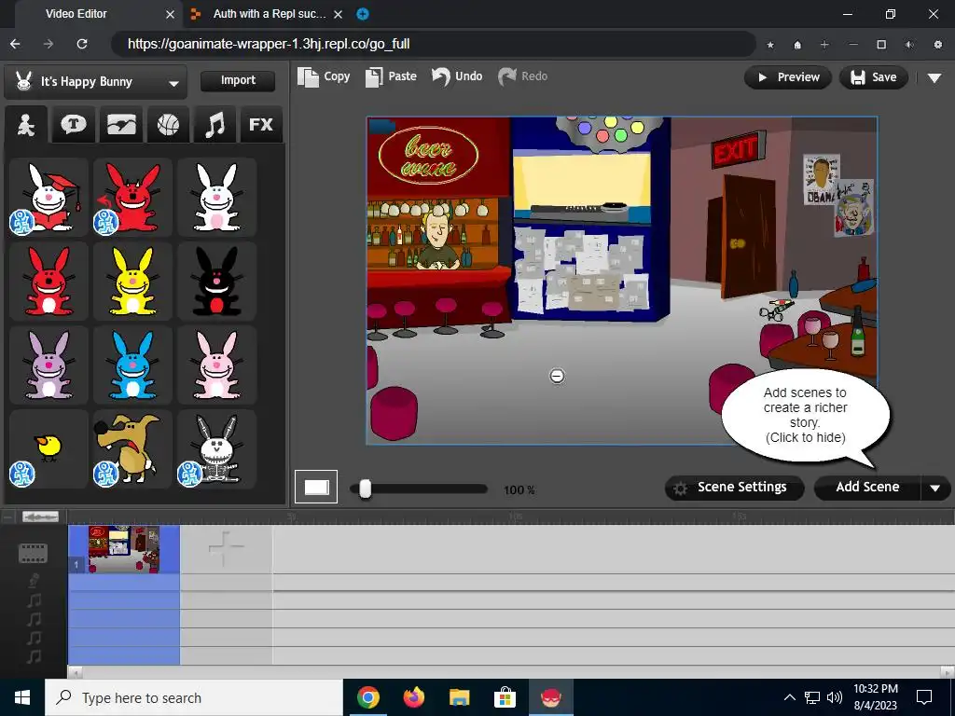Viewport: 955px width, 716px height.
Task: Click the browser reload button
Action: click(82, 44)
